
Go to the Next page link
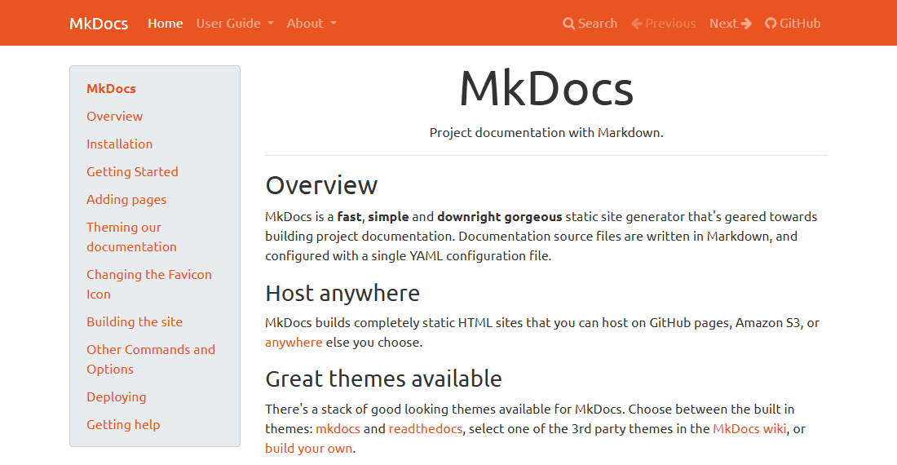click(x=731, y=24)
